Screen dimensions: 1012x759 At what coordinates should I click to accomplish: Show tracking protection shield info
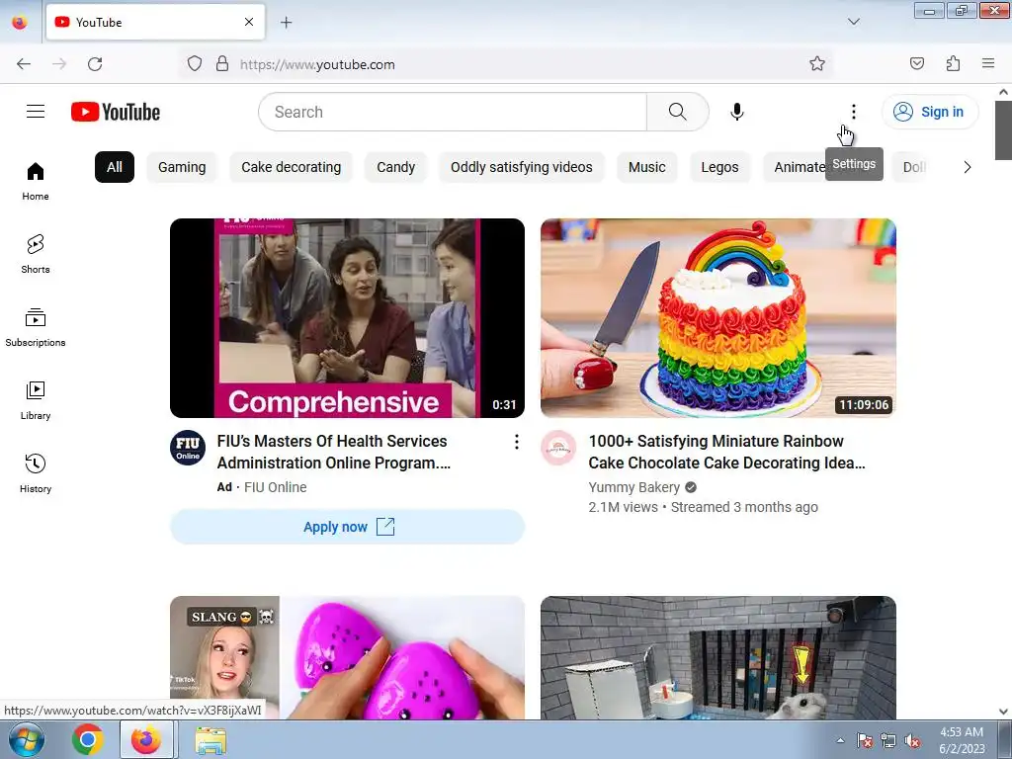pos(195,64)
